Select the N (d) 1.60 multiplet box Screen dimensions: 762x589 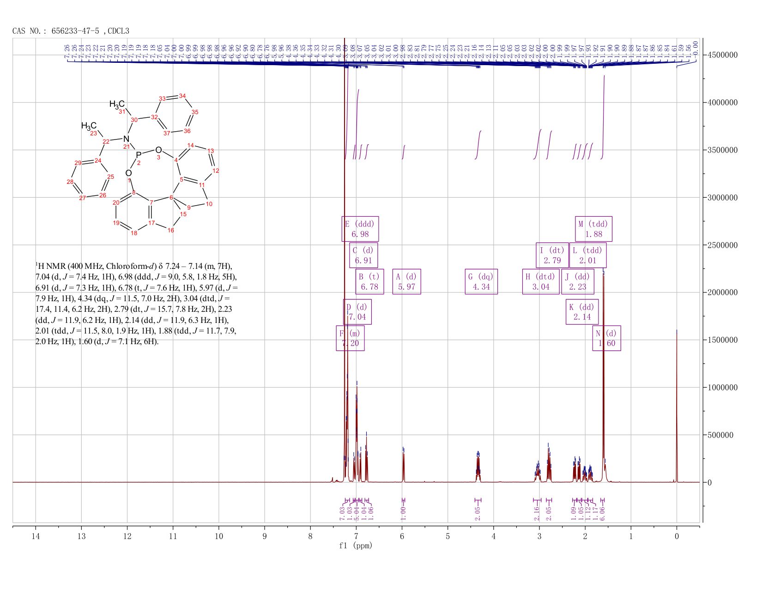[x=607, y=338]
